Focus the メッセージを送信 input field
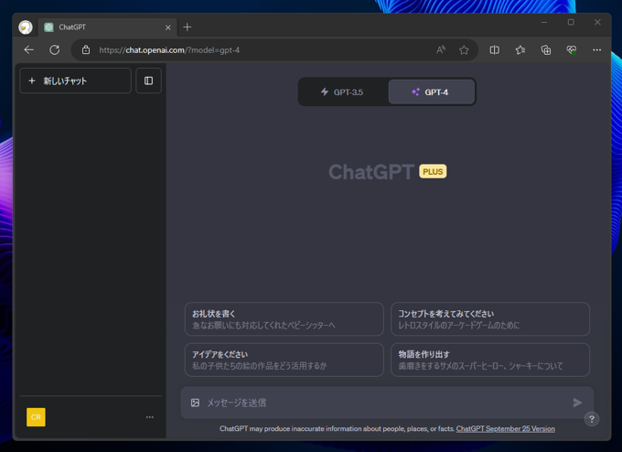Screen dimensions: 622x452 (x=387, y=403)
